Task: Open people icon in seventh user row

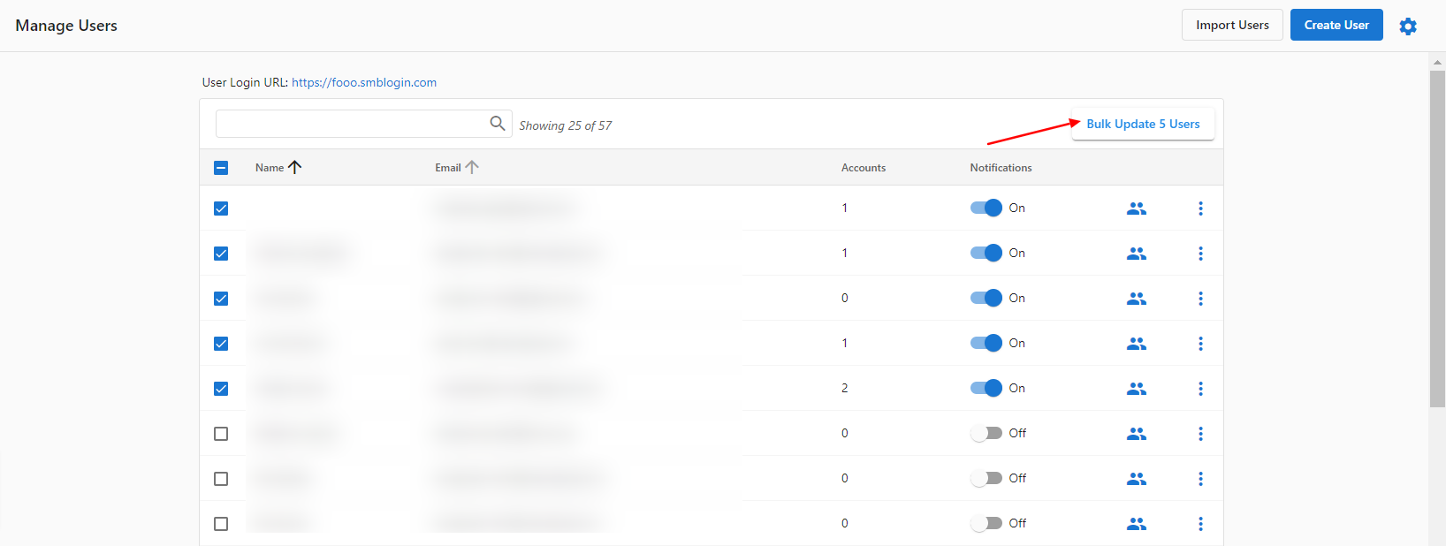Action: coord(1137,479)
